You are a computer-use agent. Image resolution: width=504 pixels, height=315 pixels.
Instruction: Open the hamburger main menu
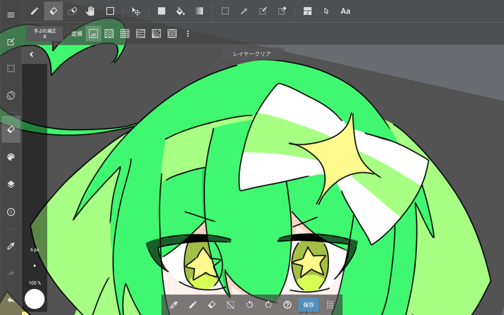coord(11,15)
